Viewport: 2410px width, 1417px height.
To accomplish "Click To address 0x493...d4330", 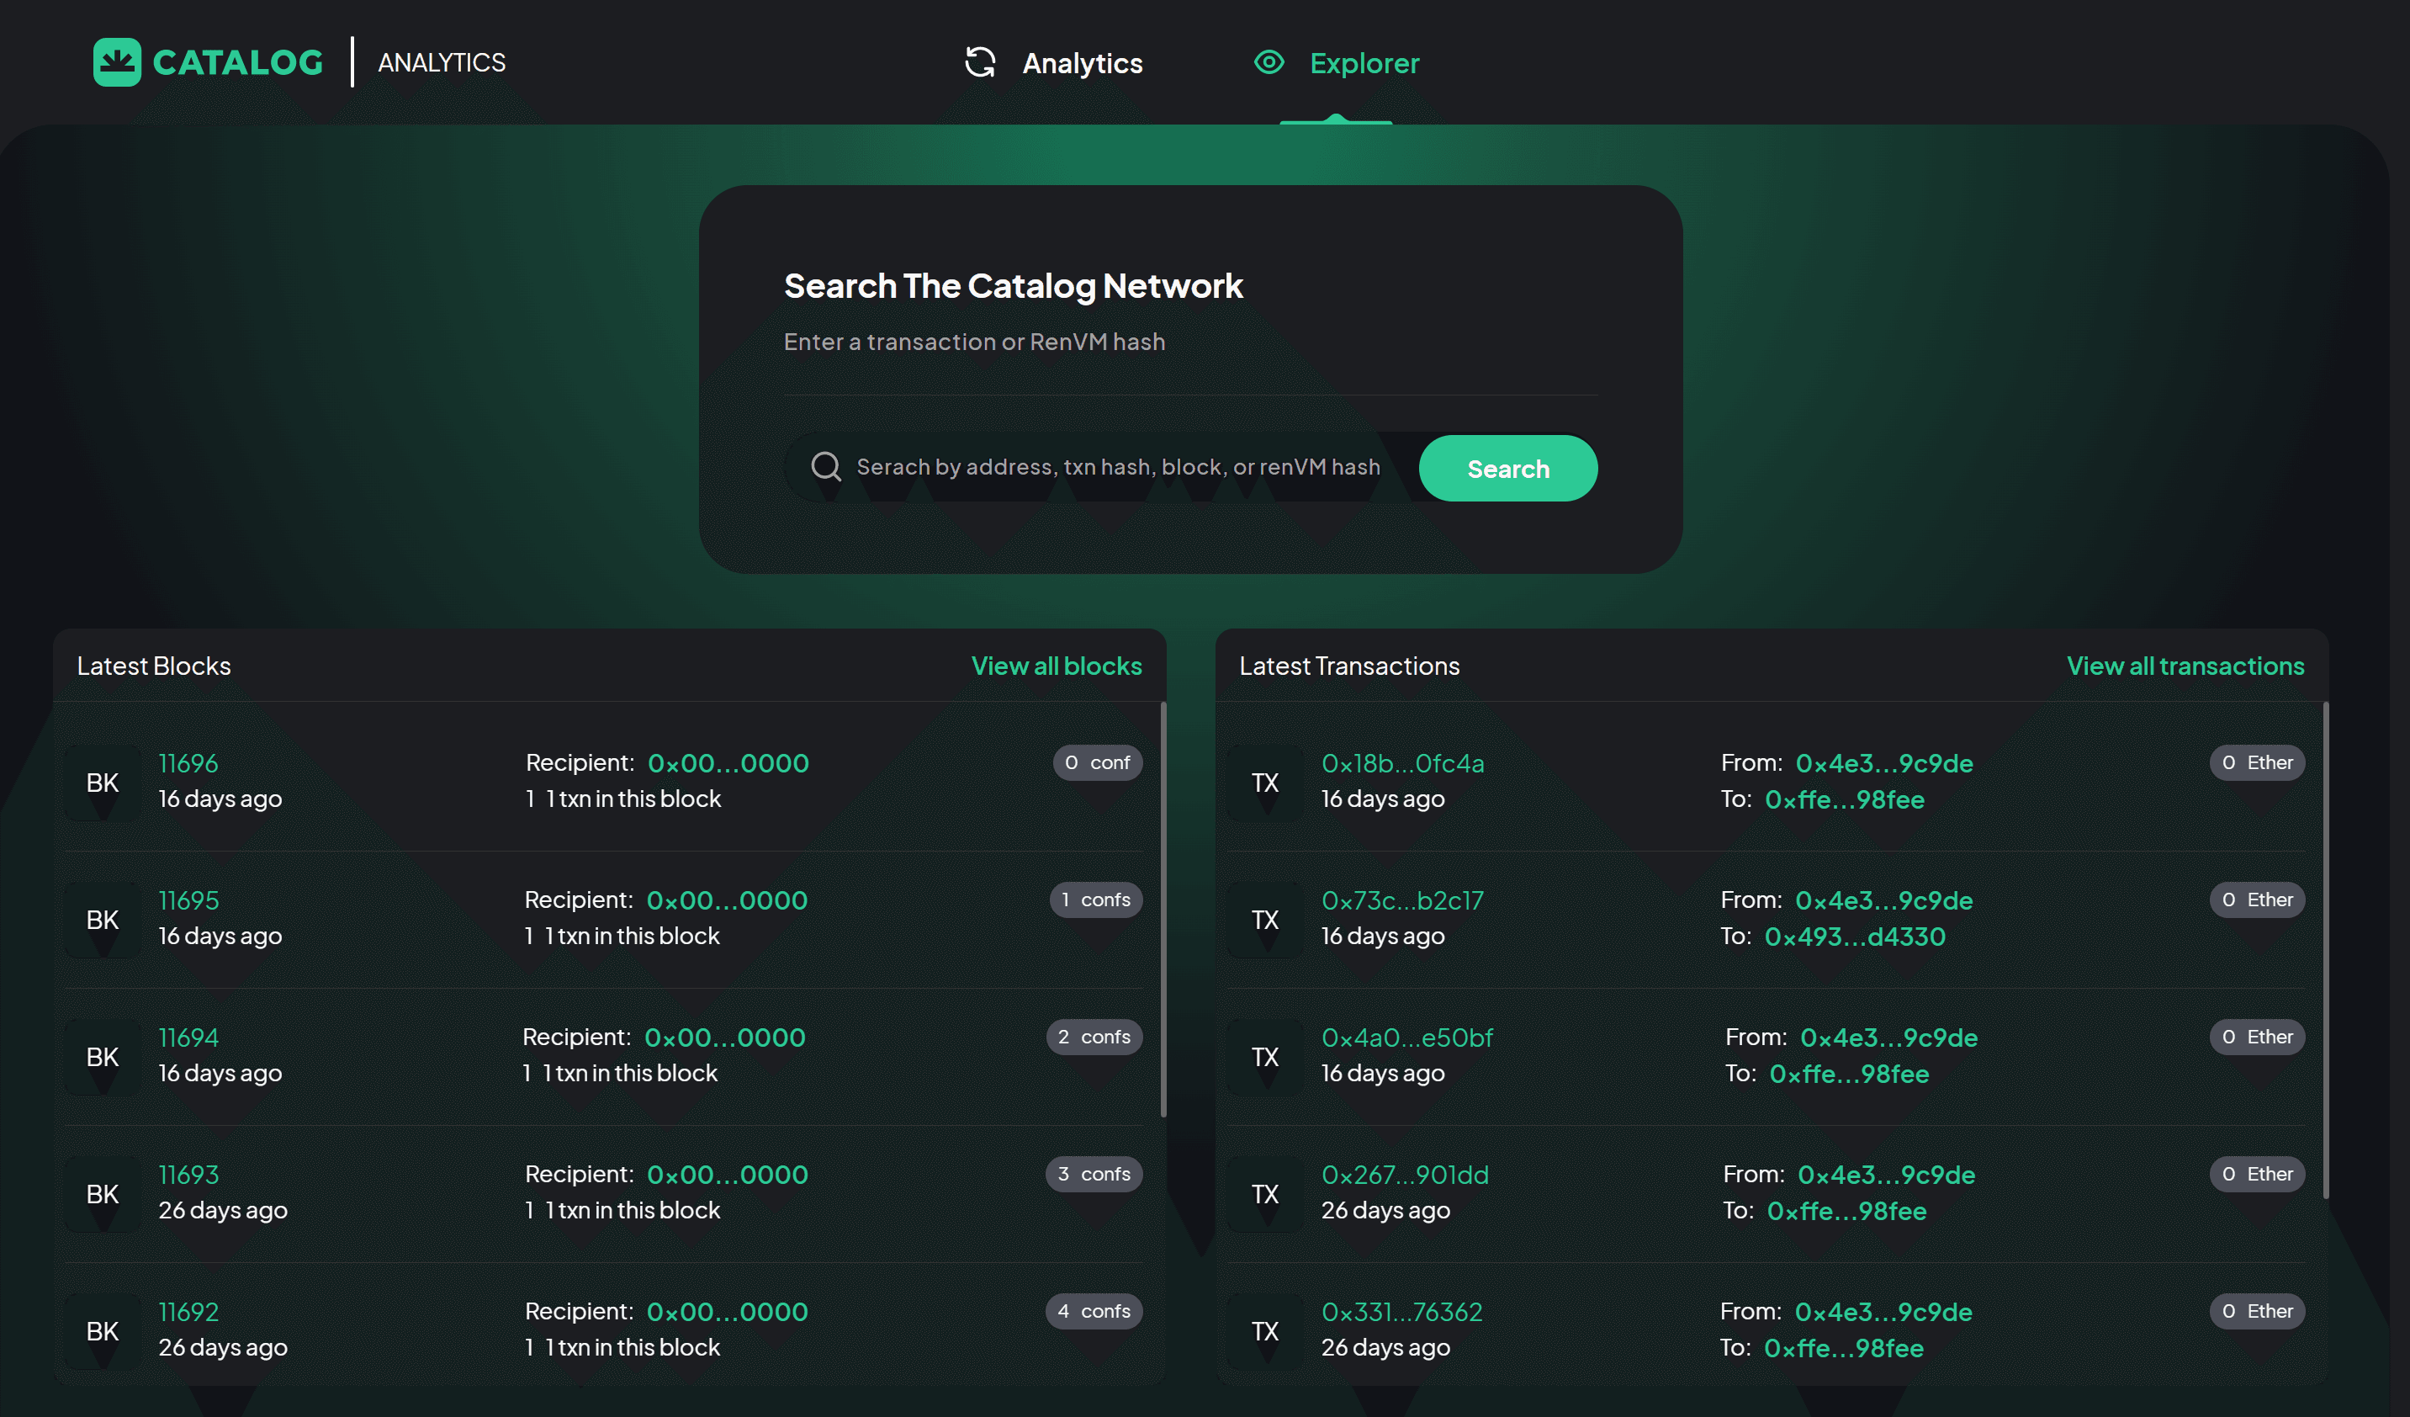I will 1854,937.
